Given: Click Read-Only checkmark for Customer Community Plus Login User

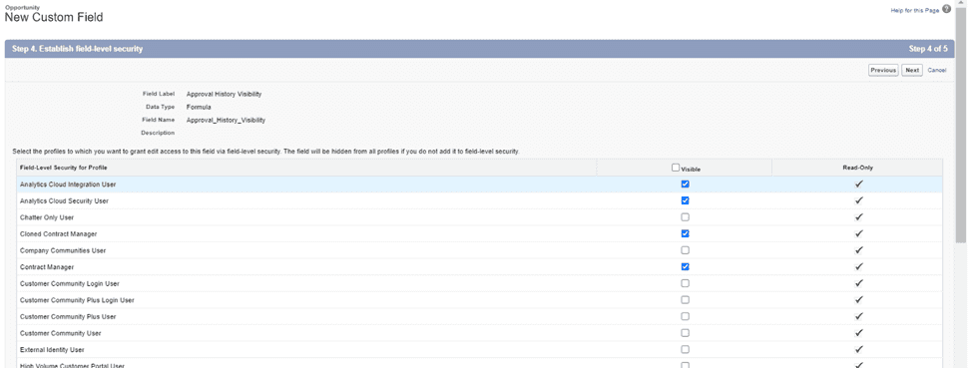Looking at the screenshot, I should pyautogui.click(x=859, y=300).
